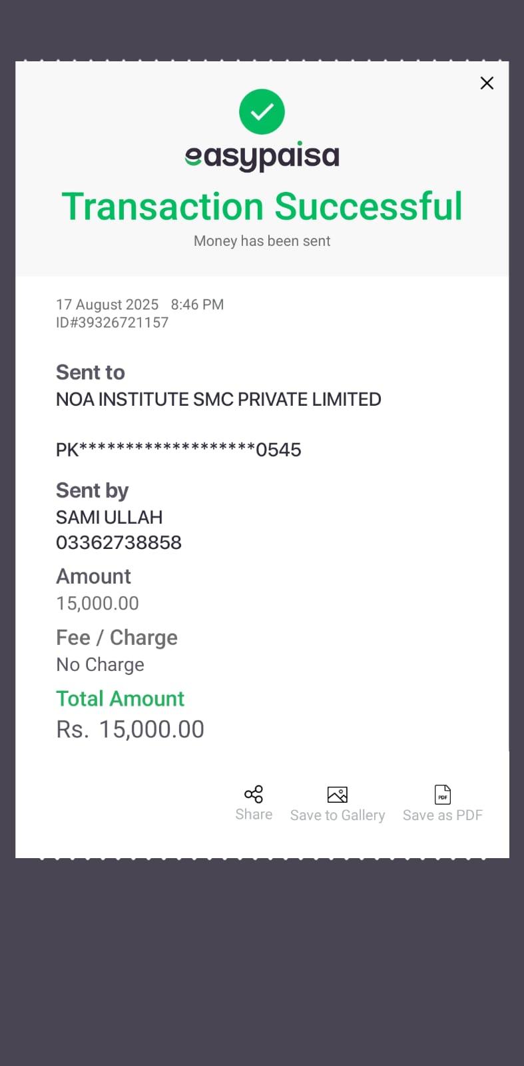Click the Save as PDF text label
This screenshot has height=1066, width=524.
[x=443, y=815]
